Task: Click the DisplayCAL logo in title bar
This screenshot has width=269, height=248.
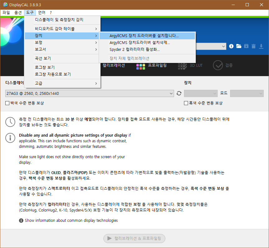Action: pos(5,5)
